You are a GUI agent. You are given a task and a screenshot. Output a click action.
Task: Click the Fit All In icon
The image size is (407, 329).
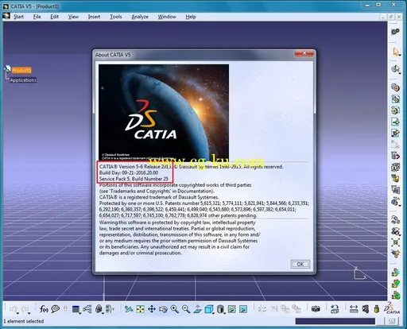pyautogui.click(x=140, y=309)
